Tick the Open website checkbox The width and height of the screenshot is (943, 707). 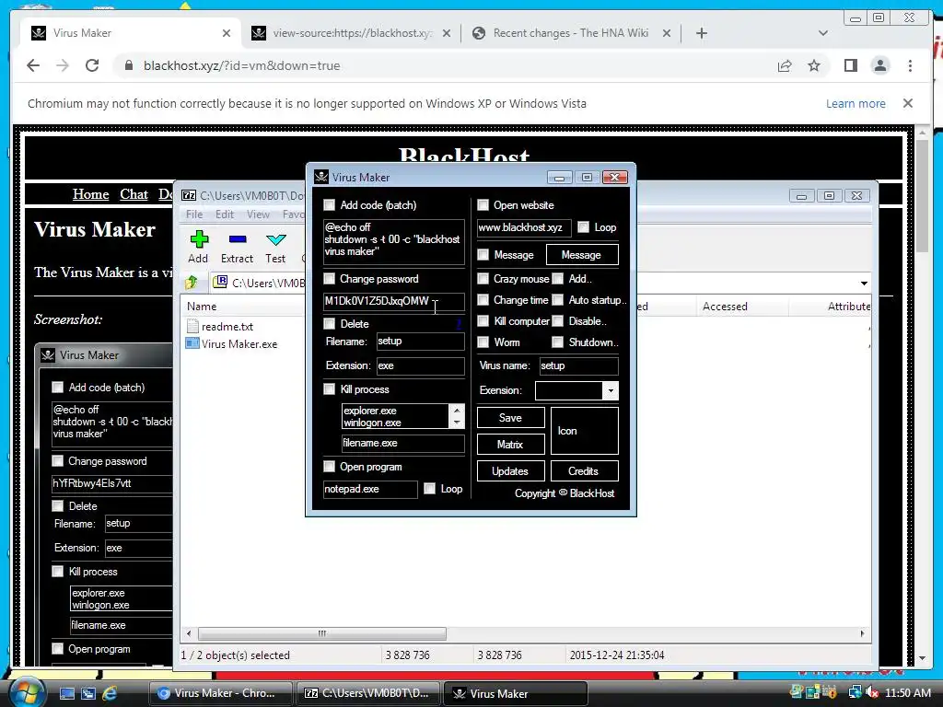[x=483, y=205]
